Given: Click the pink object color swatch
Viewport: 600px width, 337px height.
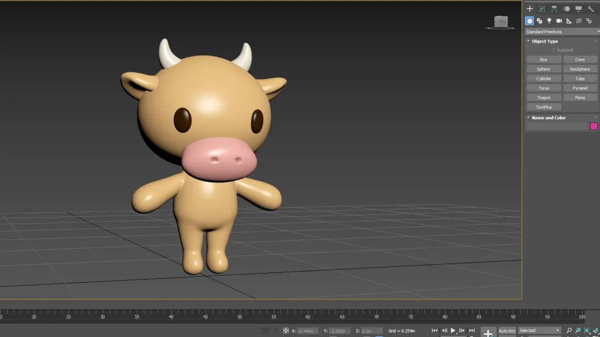Looking at the screenshot, I should point(593,126).
